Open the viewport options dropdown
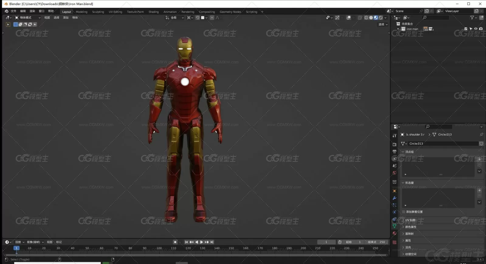This screenshot has height=264, width=486. 383,24
